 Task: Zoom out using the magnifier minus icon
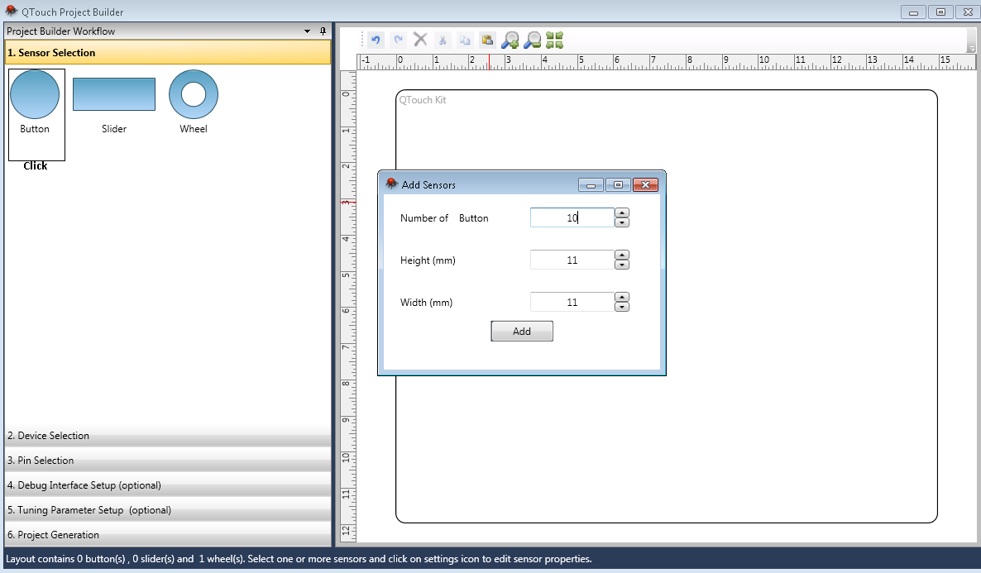533,40
